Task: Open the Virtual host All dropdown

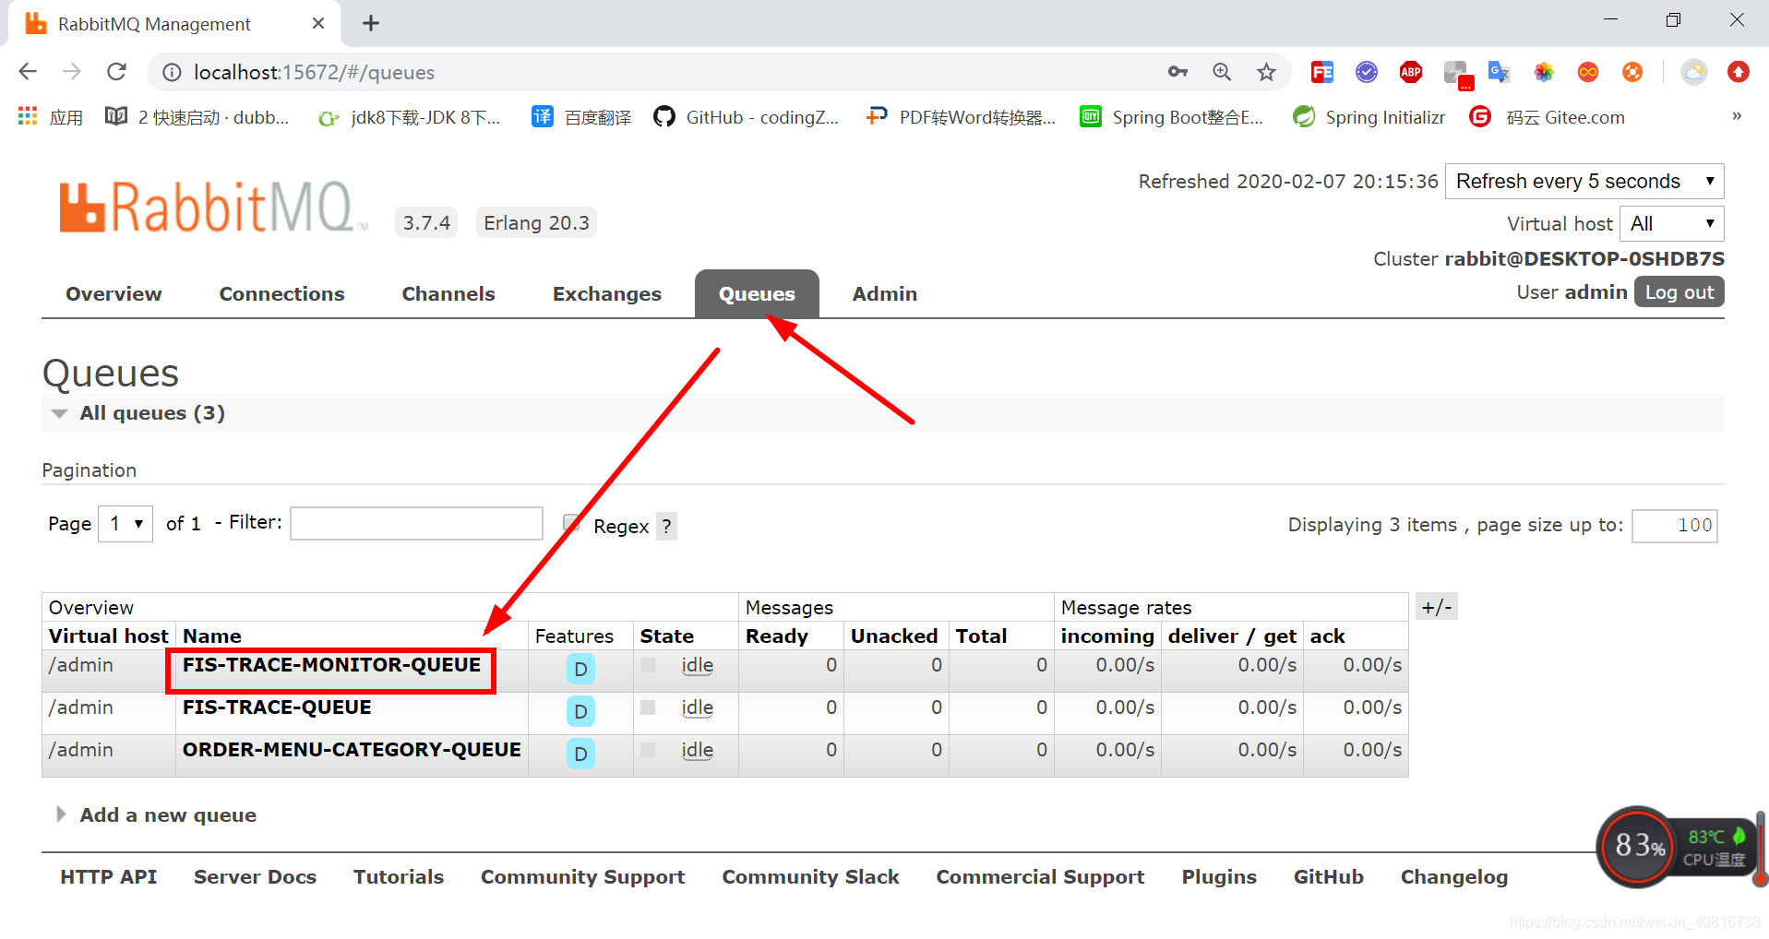Action: [1671, 223]
